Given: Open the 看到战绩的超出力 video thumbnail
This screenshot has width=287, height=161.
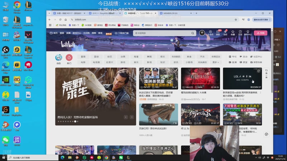Looking at the screenshot, I should coord(201,78).
